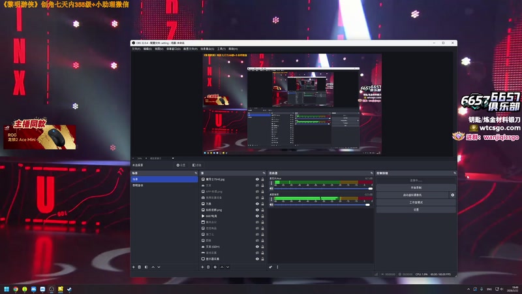Click the 设置 properties button in the source toolbar
This screenshot has width=522, height=294.
tap(181, 165)
